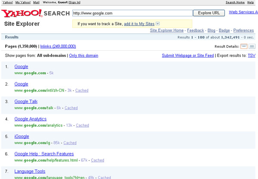Open Preferences
This screenshot has height=179, width=258.
[x=243, y=30]
